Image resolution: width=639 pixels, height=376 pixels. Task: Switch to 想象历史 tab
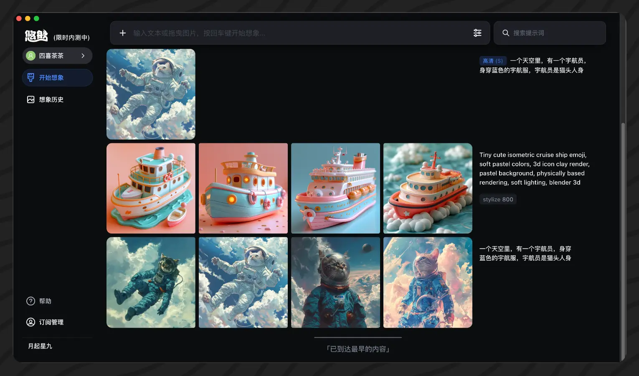coord(51,99)
